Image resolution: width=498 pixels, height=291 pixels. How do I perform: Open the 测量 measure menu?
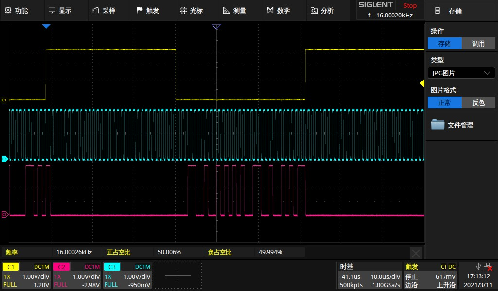(234, 10)
